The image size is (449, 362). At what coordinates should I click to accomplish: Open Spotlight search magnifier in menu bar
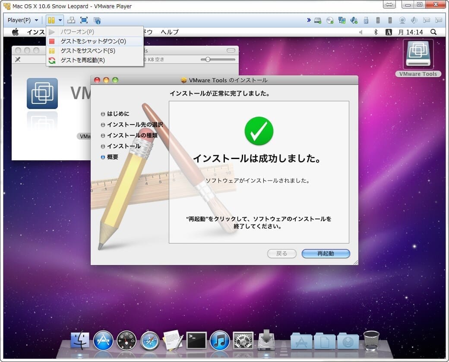(433, 32)
